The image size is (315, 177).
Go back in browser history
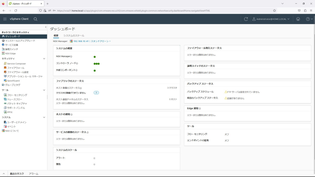(x=4, y=10)
